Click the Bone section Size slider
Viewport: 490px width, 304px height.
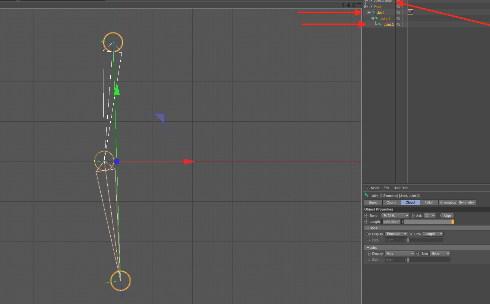coord(425,240)
